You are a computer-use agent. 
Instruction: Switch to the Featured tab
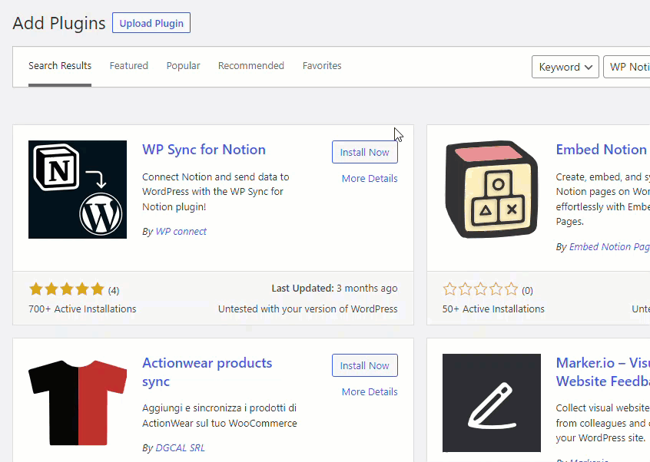click(128, 66)
